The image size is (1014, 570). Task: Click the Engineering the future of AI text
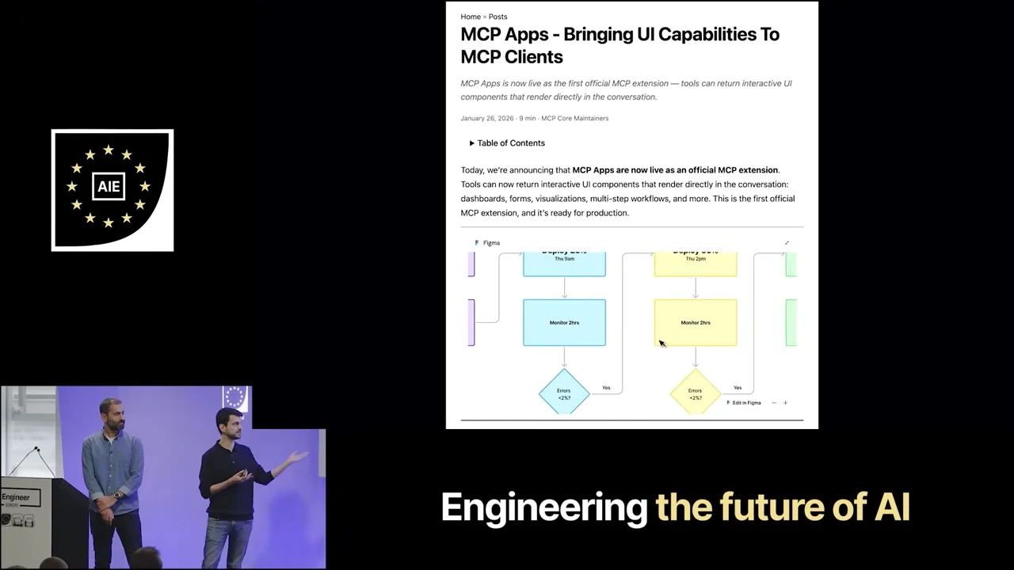[675, 507]
